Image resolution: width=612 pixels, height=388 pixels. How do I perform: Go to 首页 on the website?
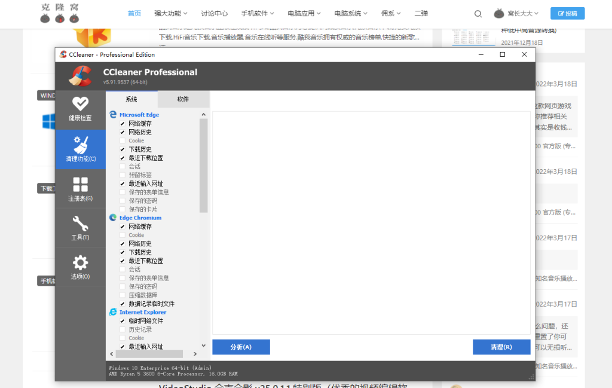[134, 13]
